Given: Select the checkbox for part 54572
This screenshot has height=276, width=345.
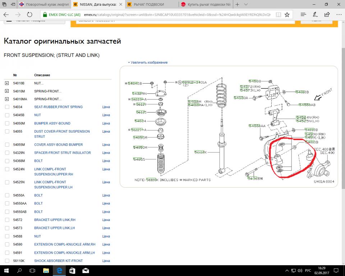Looking at the screenshot, I should [x=7, y=220].
